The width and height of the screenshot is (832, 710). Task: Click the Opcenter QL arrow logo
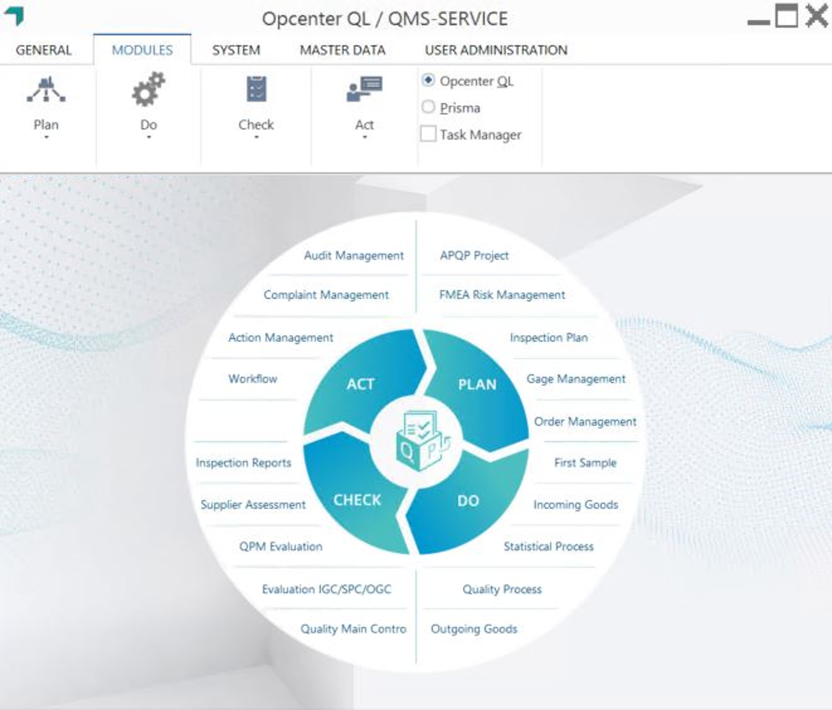(15, 15)
